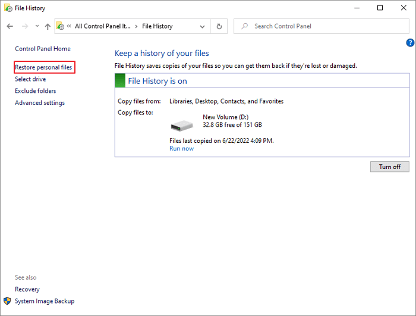
Task: Open Restore personal files link
Action: coord(43,67)
